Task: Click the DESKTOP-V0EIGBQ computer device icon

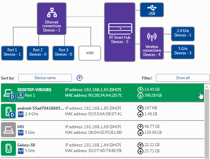Action: (8, 93)
